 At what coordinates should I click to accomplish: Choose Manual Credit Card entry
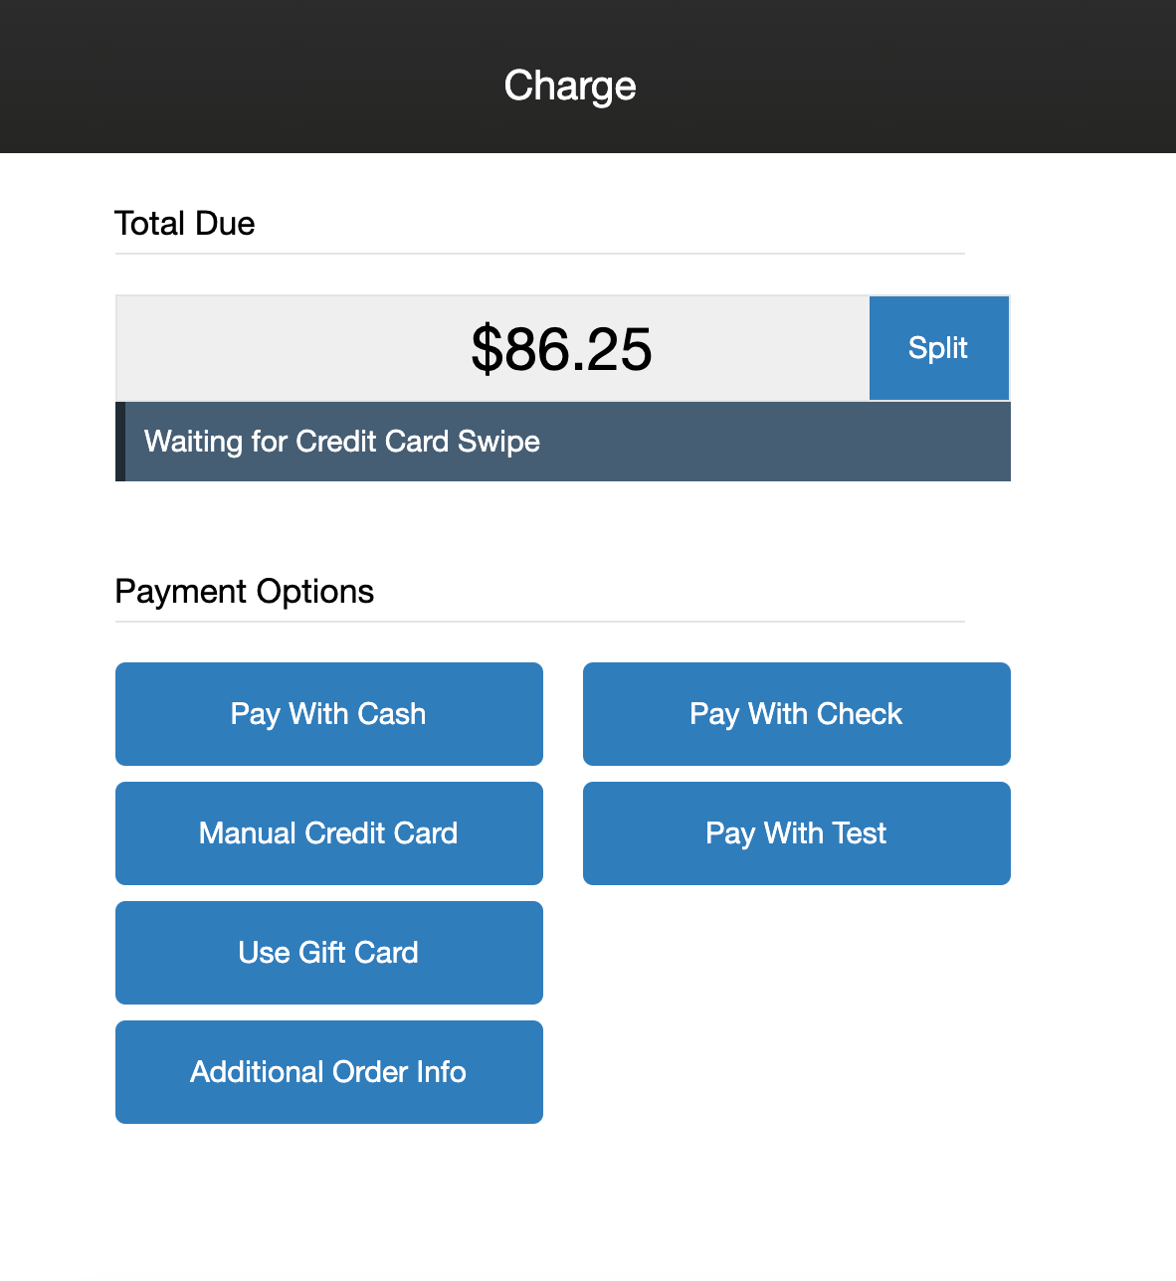point(328,832)
